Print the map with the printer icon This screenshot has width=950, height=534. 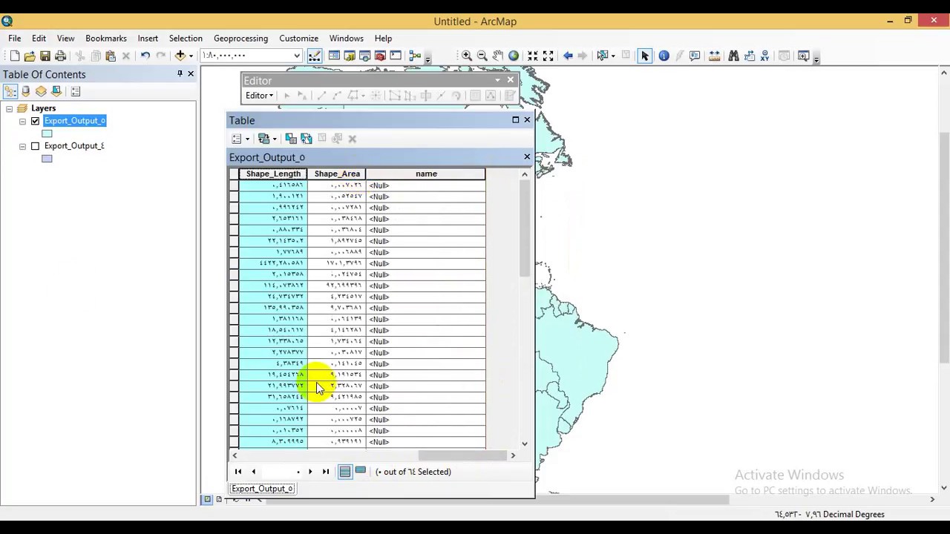(x=61, y=56)
